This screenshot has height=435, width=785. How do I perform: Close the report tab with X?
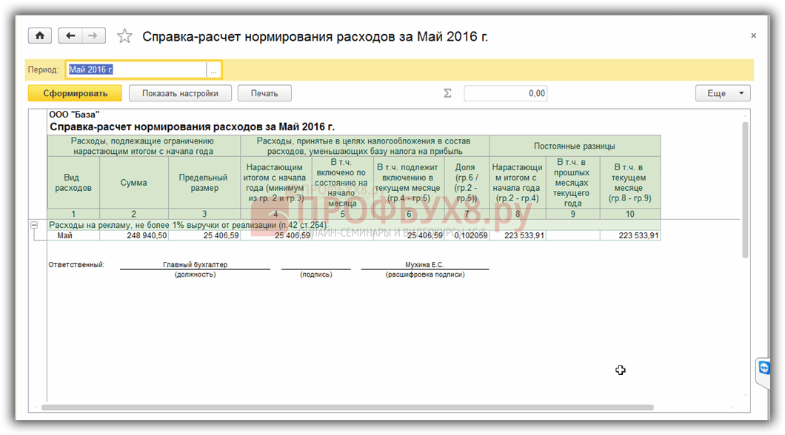(753, 36)
